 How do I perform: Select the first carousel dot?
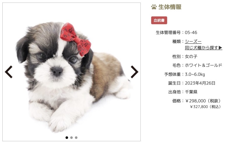pyautogui.click(x=67, y=137)
